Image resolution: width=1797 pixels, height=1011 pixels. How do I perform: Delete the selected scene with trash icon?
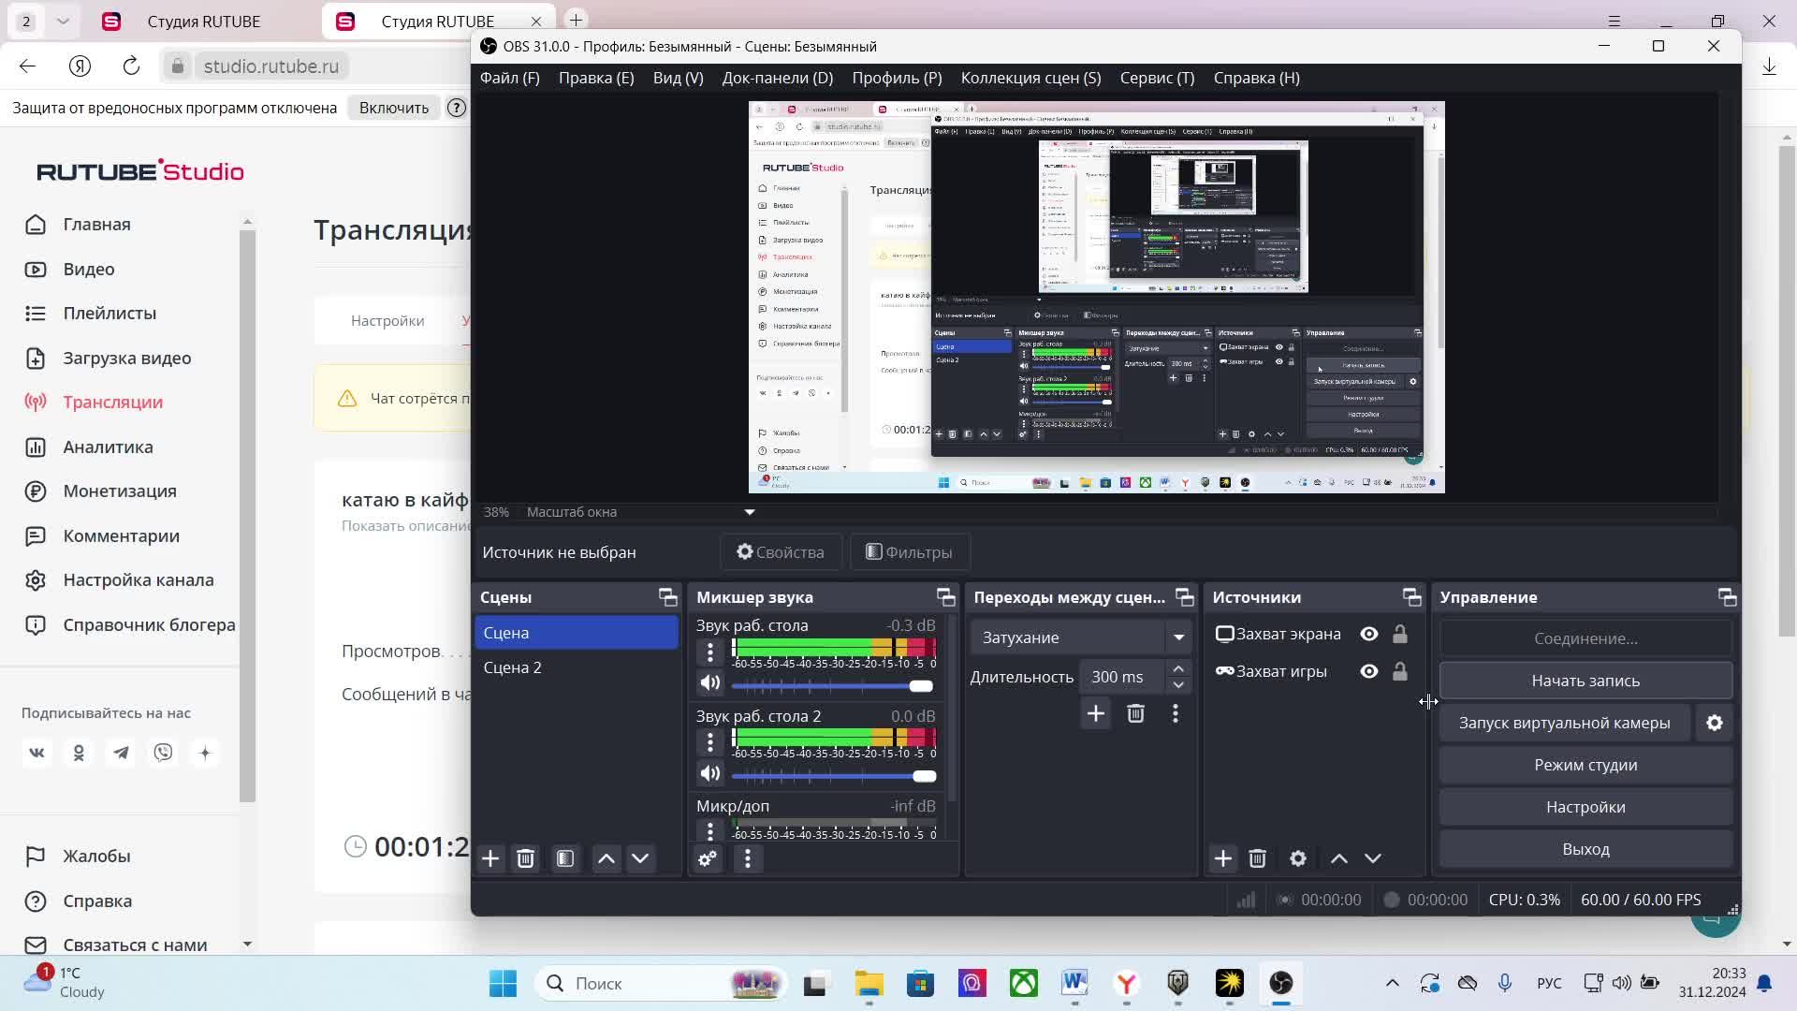(526, 859)
